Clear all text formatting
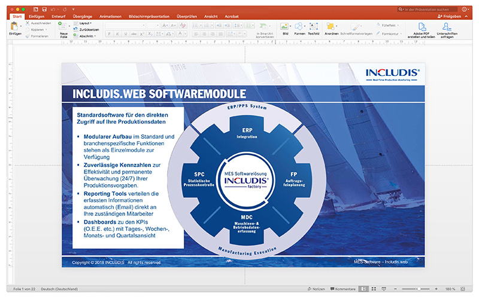Image resolution: width=479 pixels, height=299 pixels. (183, 26)
